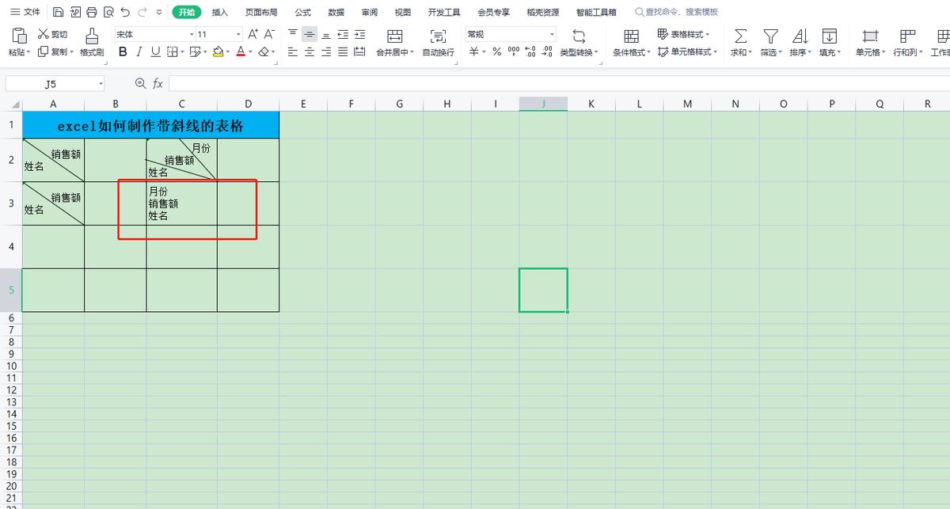Image resolution: width=950 pixels, height=509 pixels.
Task: Open the Cell Style (单元格样式) dropdown
Action: pos(688,51)
